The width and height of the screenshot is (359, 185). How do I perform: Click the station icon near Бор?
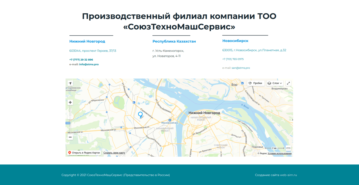coord(242,83)
